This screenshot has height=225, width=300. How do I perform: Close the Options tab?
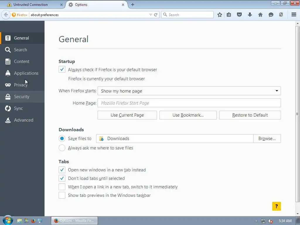[123, 5]
